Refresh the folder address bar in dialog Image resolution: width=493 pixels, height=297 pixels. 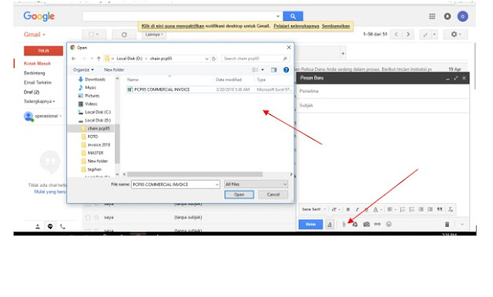[214, 59]
